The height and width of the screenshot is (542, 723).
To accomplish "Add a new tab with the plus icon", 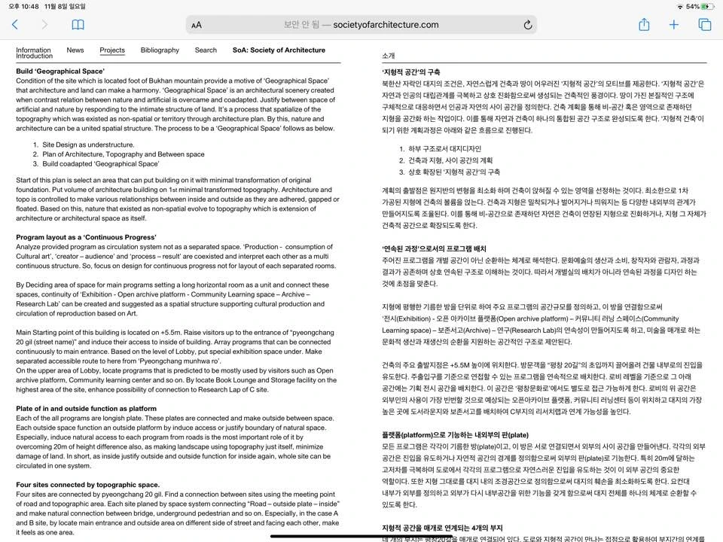I will pyautogui.click(x=673, y=25).
